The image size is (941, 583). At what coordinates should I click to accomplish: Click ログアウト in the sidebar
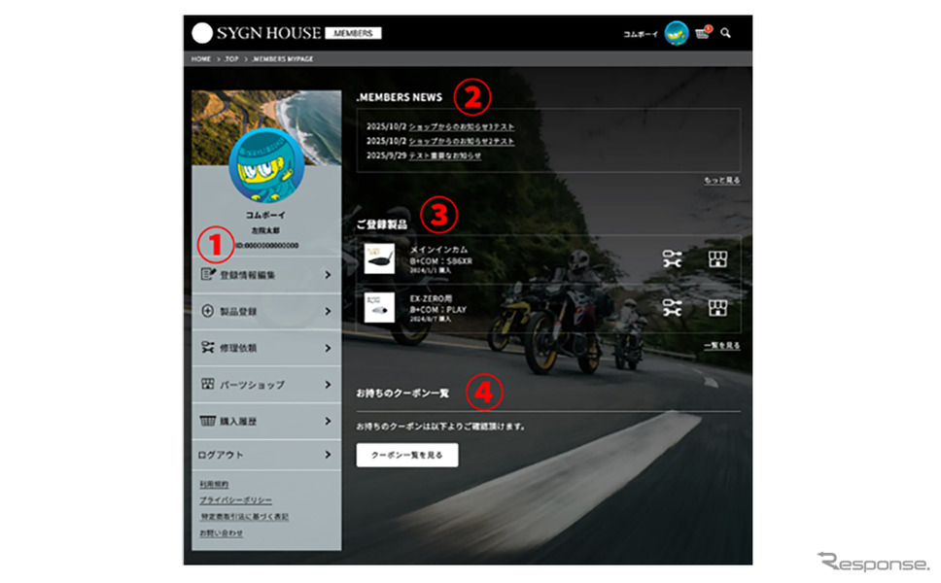point(224,455)
